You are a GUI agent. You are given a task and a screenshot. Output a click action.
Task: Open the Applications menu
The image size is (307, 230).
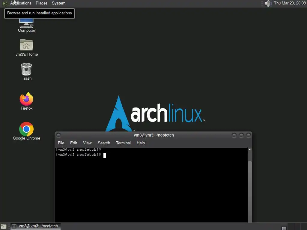click(x=21, y=3)
